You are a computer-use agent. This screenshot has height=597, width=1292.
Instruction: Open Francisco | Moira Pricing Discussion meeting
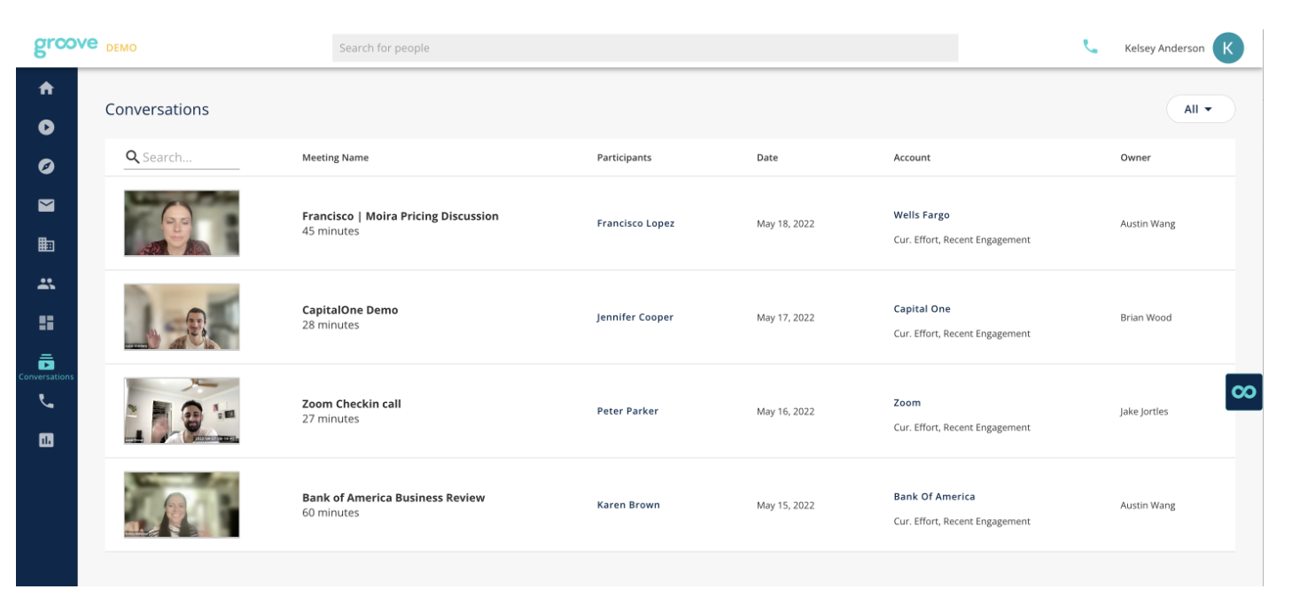401,216
